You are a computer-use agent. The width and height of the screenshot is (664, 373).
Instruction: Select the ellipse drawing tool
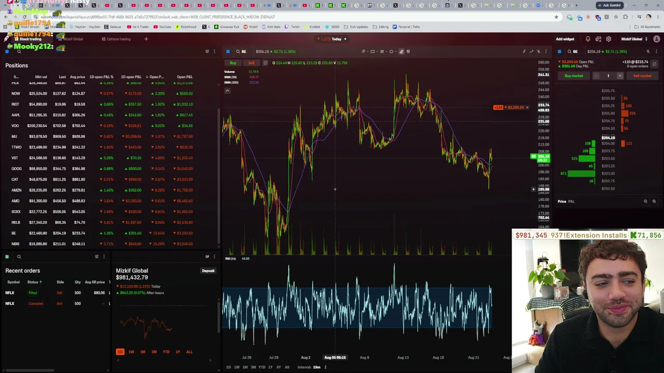pos(391,51)
